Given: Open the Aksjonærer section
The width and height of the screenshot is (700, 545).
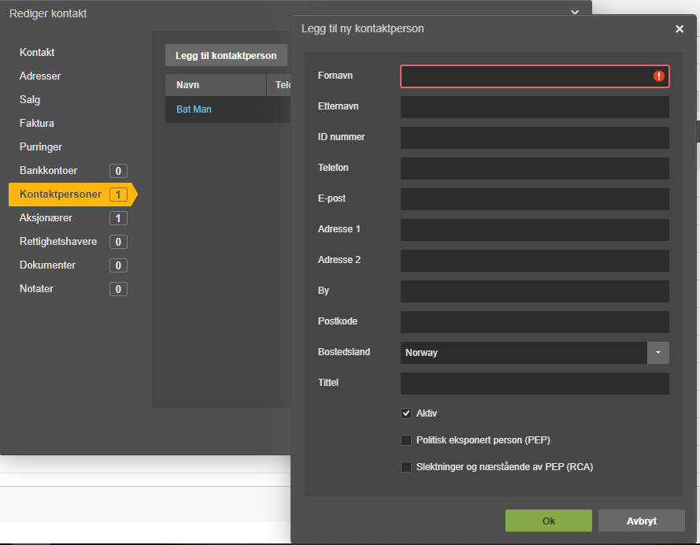Looking at the screenshot, I should point(46,218).
